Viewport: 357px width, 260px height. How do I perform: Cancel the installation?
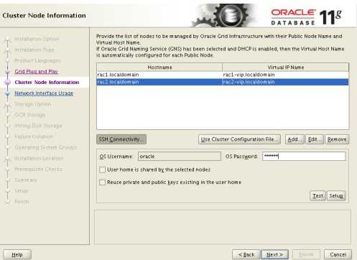(338, 254)
